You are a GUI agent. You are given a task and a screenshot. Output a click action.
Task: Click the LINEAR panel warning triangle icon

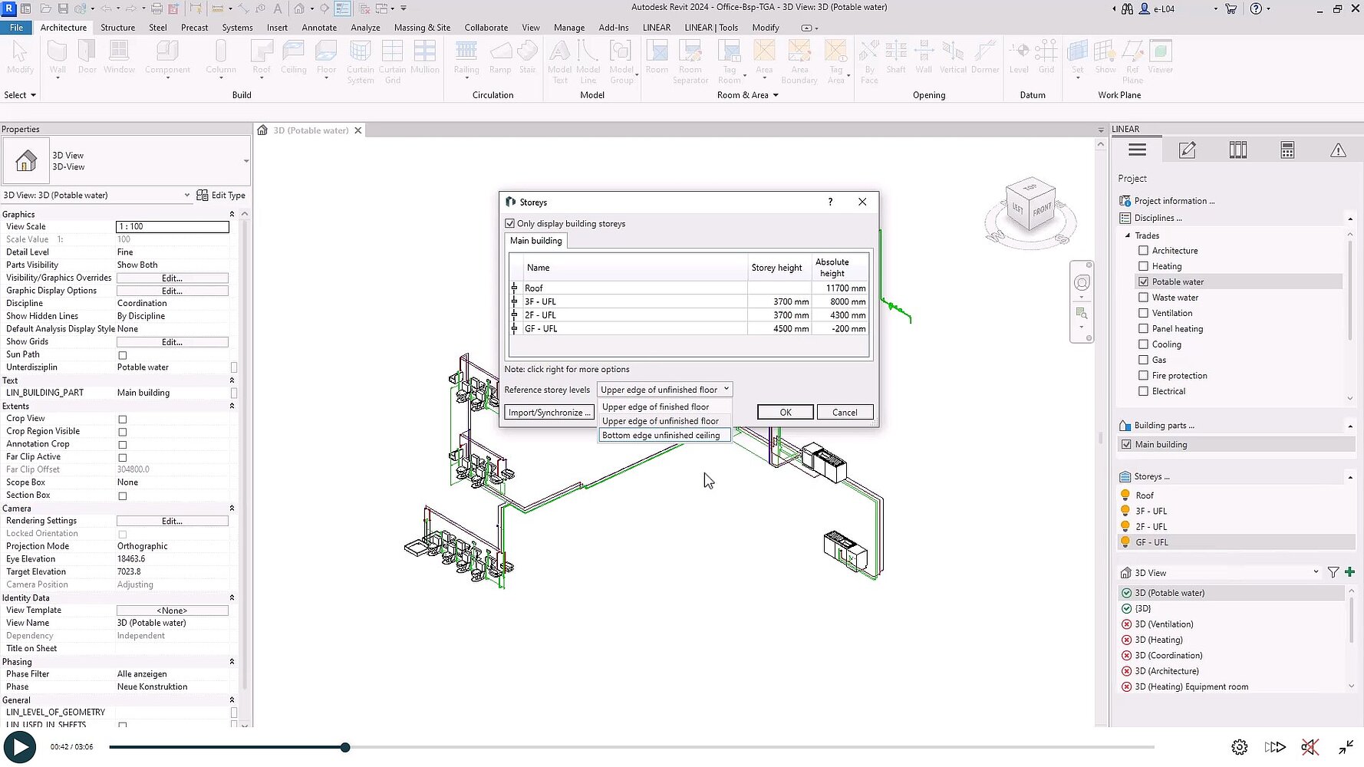1338,150
